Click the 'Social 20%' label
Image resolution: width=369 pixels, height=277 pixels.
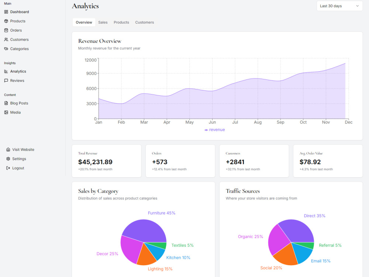[x=271, y=268]
